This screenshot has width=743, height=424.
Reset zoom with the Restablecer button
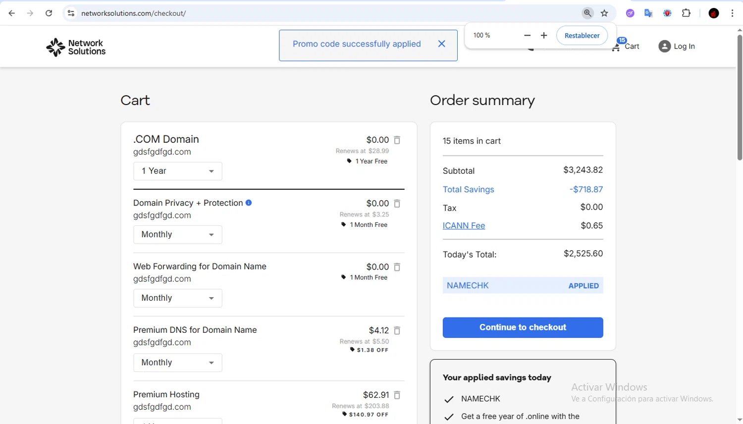[x=582, y=36]
